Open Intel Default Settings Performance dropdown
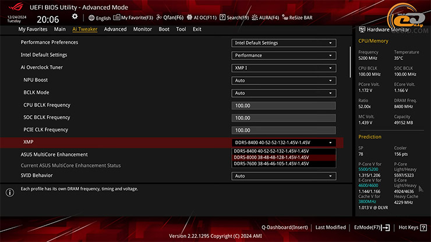431x242 pixels. coord(284,55)
